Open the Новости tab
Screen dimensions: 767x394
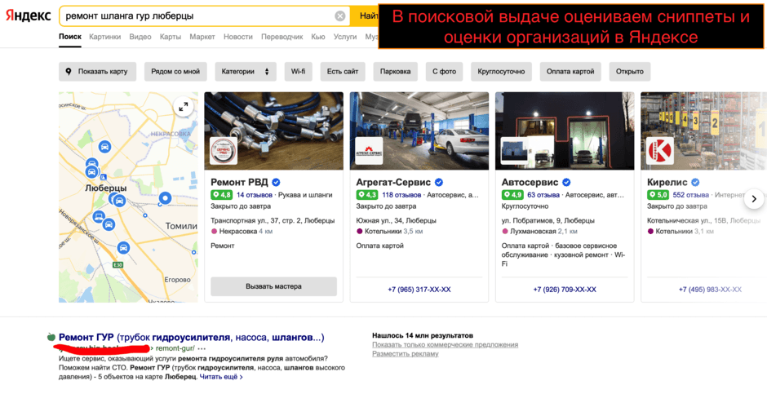click(x=238, y=37)
